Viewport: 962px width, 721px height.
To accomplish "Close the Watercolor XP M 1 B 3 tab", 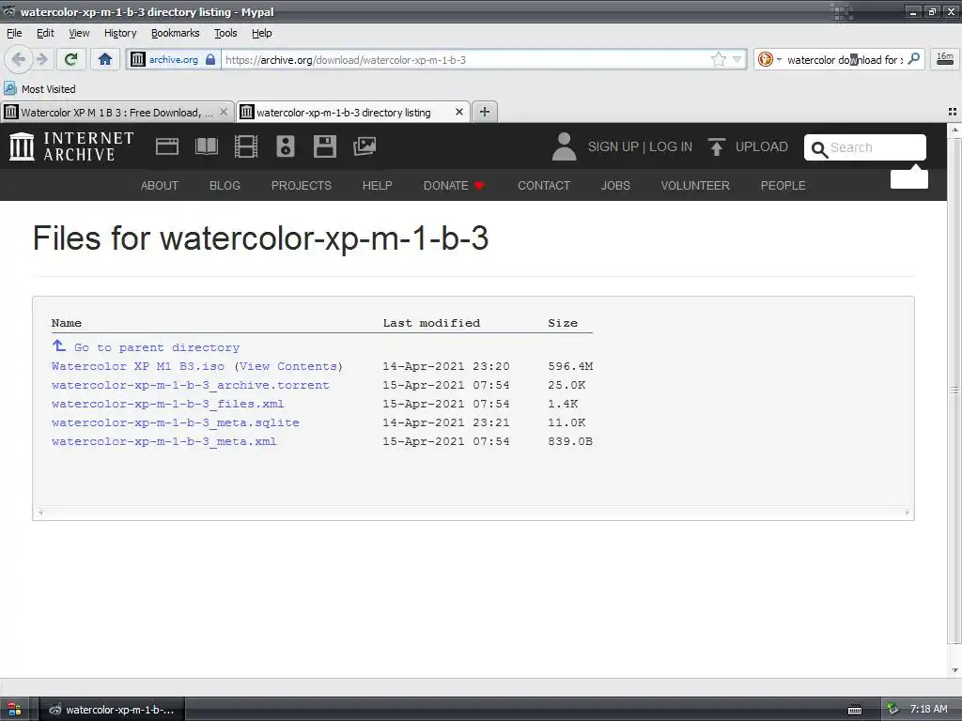I will pos(224,113).
